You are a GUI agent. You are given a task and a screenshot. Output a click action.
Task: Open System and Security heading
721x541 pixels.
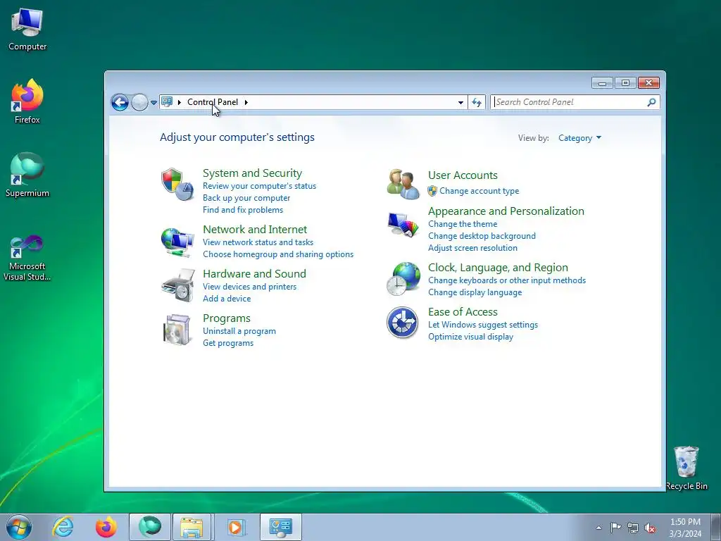253,173
